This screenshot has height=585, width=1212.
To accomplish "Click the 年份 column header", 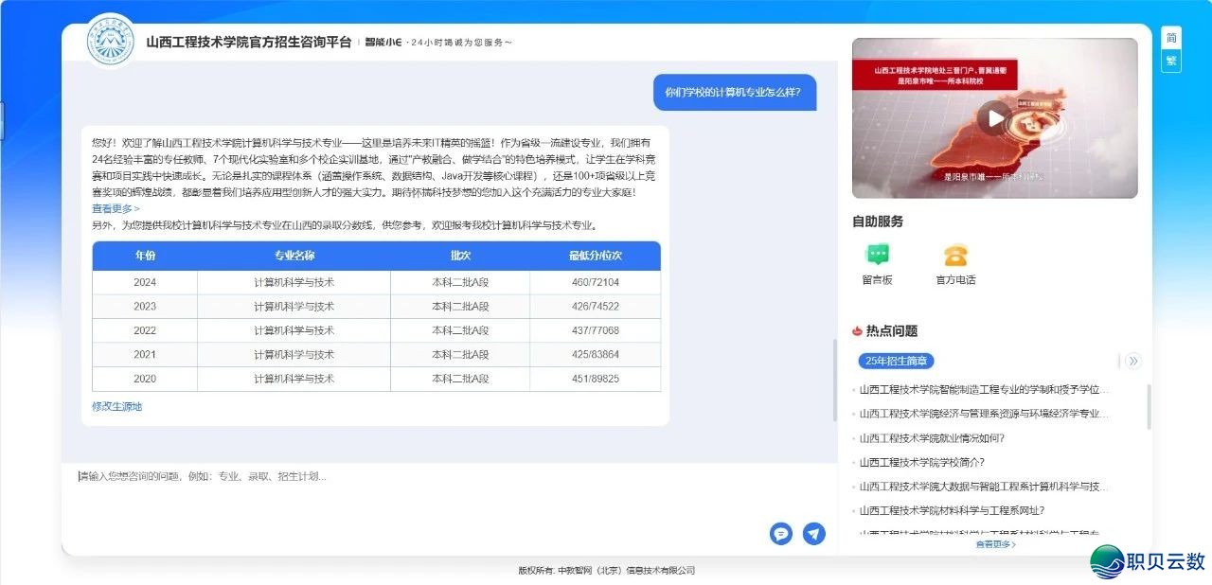I will [x=145, y=256].
